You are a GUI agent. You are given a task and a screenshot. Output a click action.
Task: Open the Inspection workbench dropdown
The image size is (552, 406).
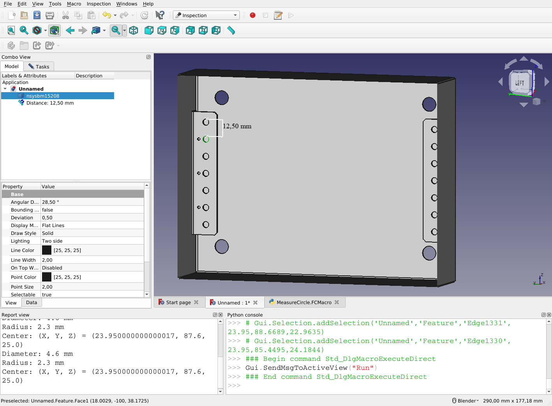(206, 15)
